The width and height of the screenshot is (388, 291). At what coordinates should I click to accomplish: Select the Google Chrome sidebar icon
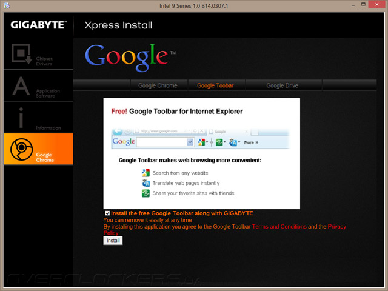pos(22,149)
